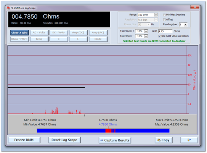Click green Selected Test Points status message
Image resolution: width=207 pixels, height=153 pixels.
154,41
